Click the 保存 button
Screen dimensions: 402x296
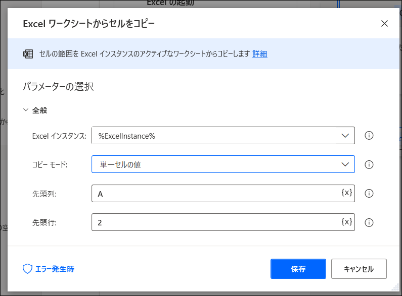point(298,269)
